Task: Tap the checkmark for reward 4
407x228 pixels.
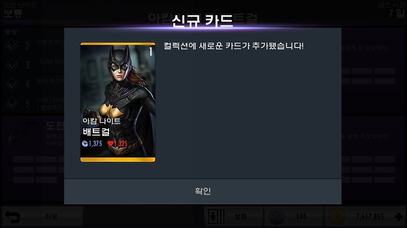Action: pyautogui.click(x=12, y=84)
